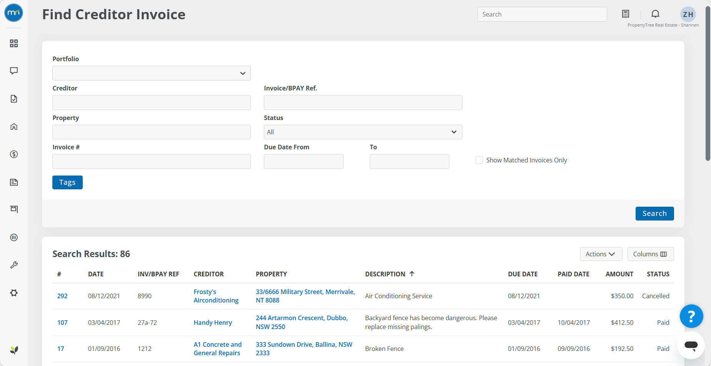Sort by the Amount column header
The width and height of the screenshot is (711, 366).
619,274
